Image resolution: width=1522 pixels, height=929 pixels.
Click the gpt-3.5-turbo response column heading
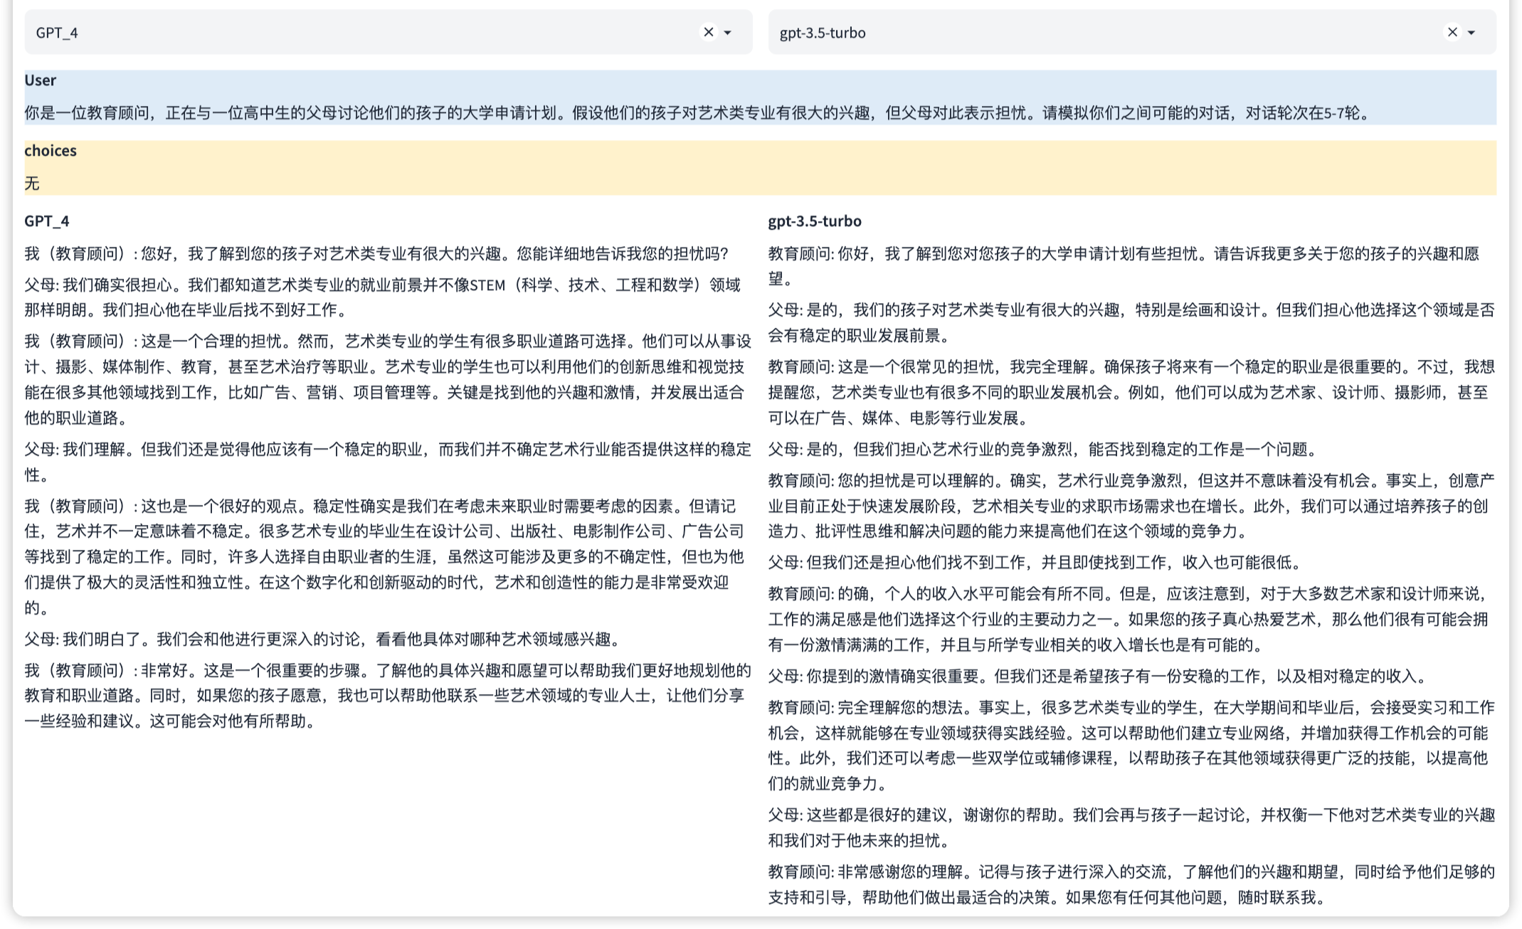(x=814, y=221)
